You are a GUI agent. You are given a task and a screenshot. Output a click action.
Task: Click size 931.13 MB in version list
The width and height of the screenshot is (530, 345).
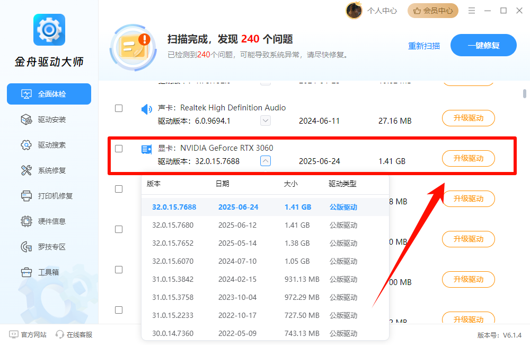pos(302,279)
